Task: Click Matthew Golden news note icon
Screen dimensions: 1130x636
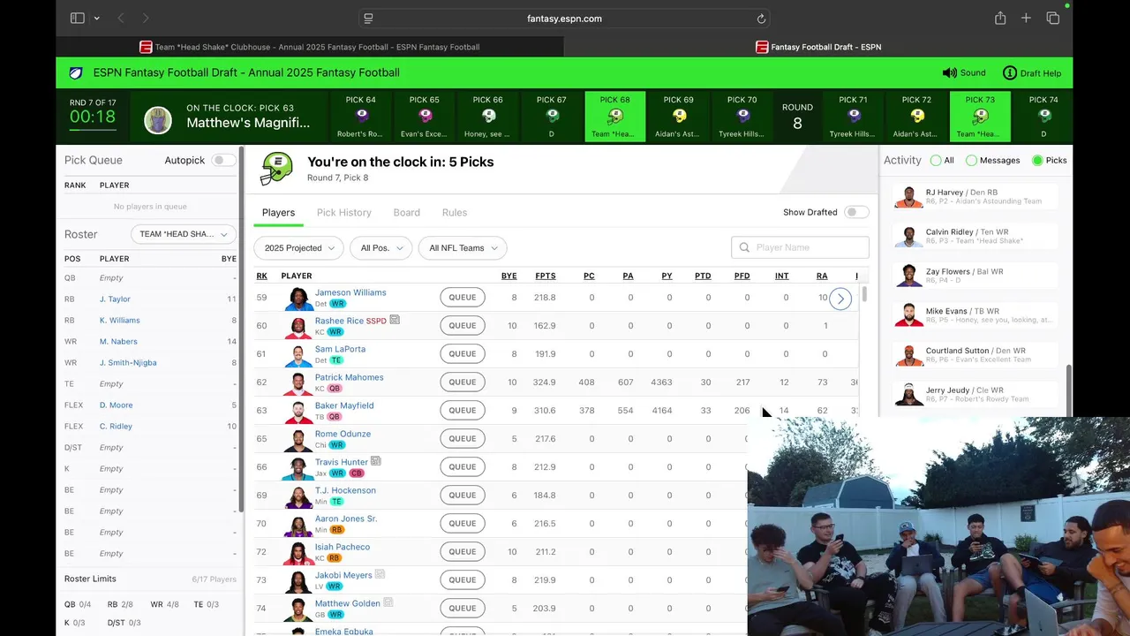Action: [388, 602]
